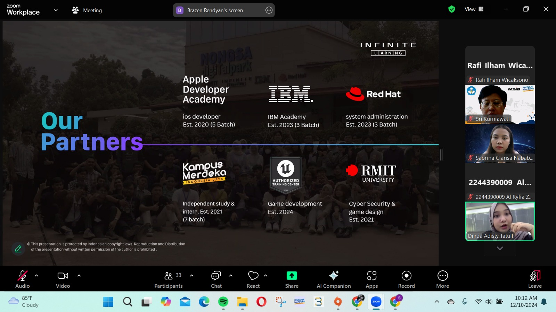Open screen share options ellipsis
The height and width of the screenshot is (312, 556).
[269, 10]
